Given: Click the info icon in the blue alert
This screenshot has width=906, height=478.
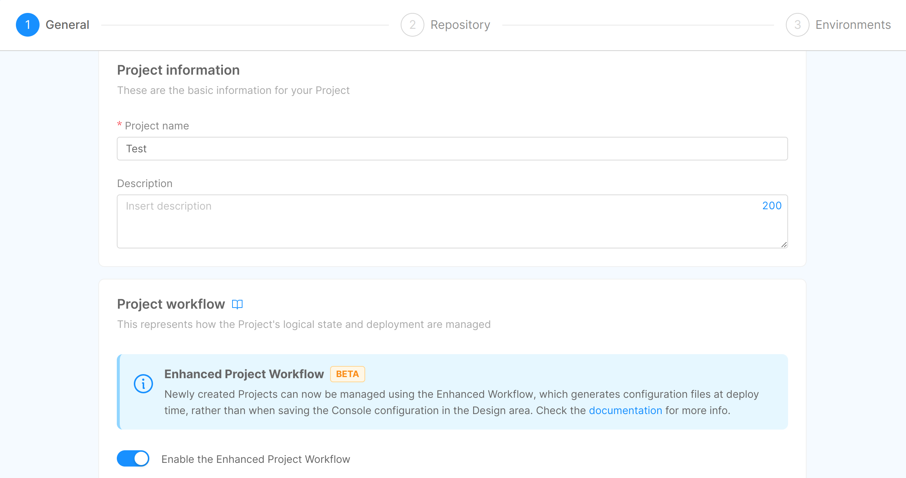Looking at the screenshot, I should point(143,384).
